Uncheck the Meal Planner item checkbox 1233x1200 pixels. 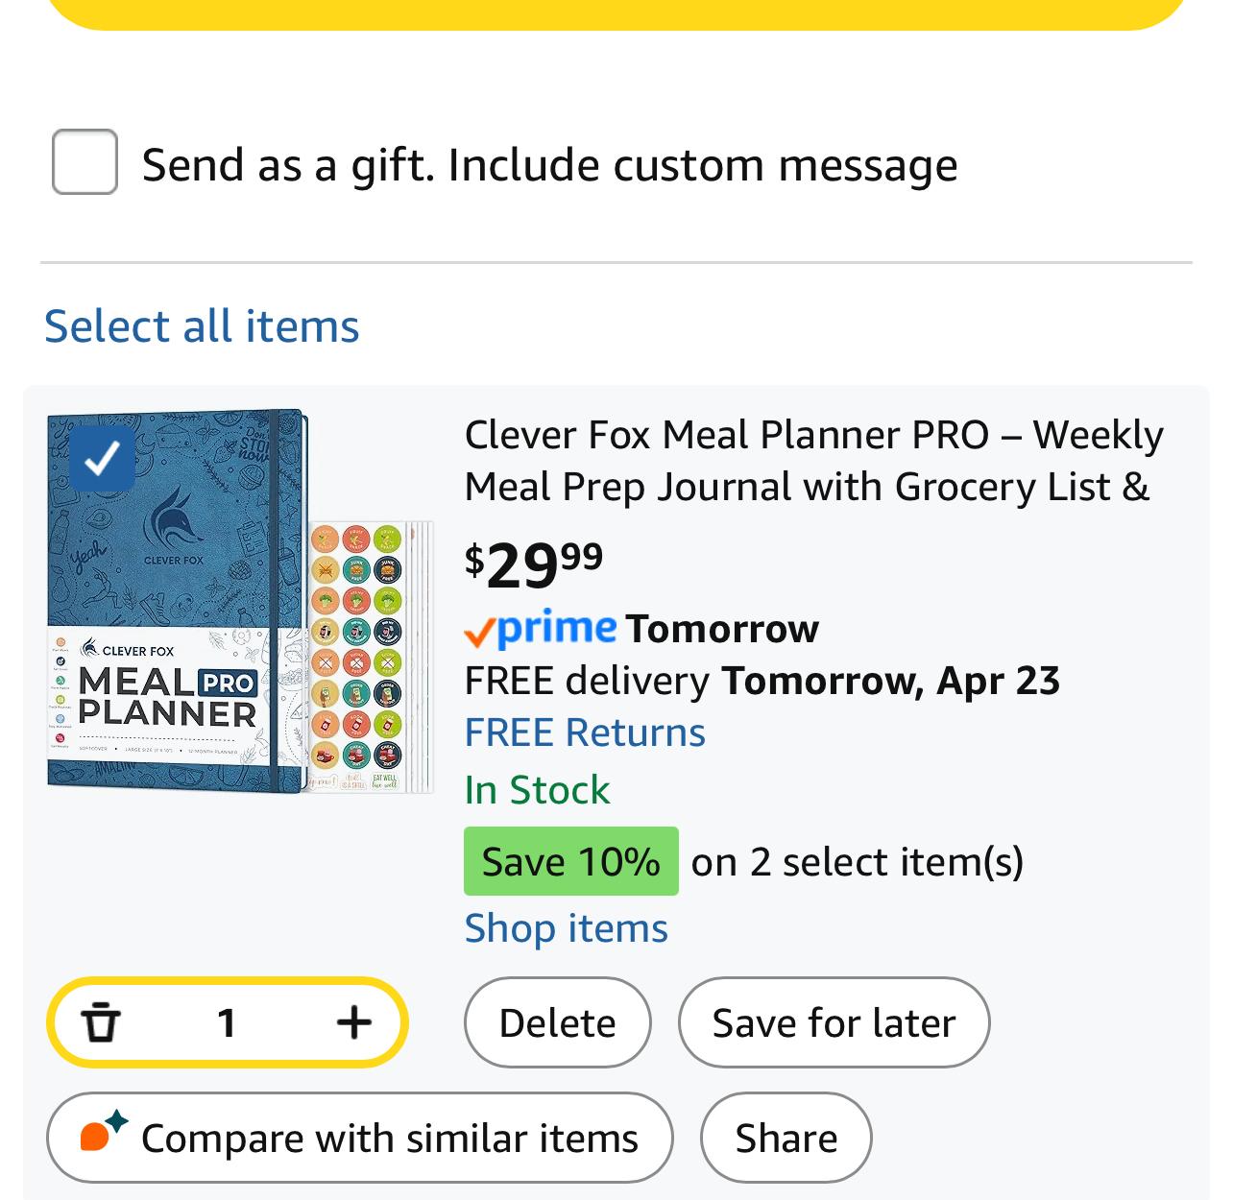pos(102,459)
